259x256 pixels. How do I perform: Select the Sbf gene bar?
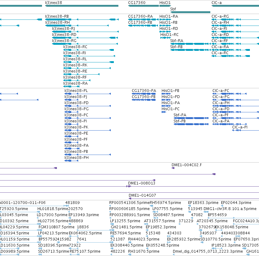coord(190,12)
